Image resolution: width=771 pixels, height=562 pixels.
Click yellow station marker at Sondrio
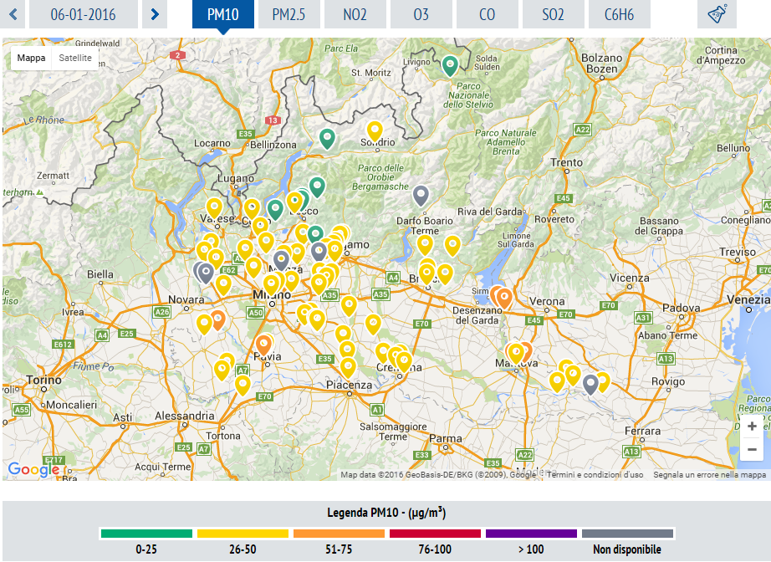375,130
